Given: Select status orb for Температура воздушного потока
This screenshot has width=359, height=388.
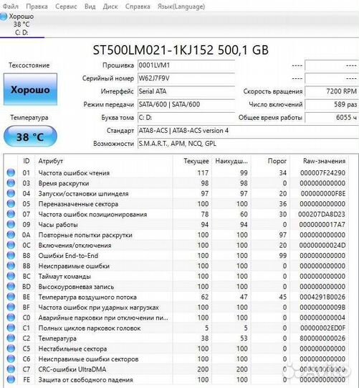Looking at the screenshot, I should [x=11, y=297].
